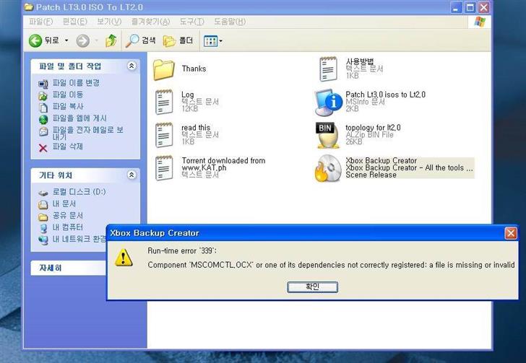This screenshot has height=363, width=526.
Task: Click the local disk drive icon
Action: [x=43, y=193]
